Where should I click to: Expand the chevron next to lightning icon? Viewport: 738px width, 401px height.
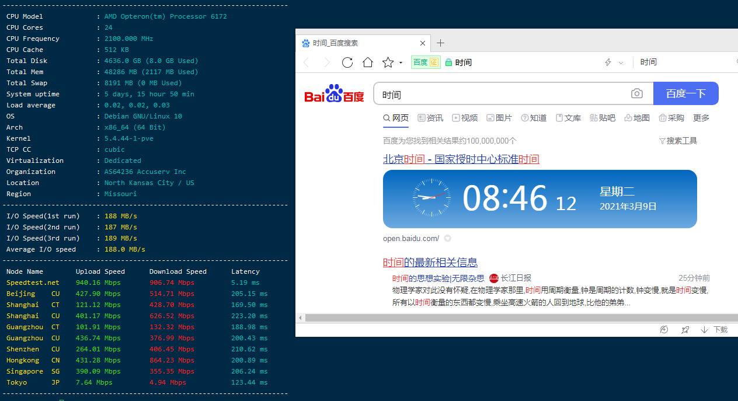(x=621, y=62)
